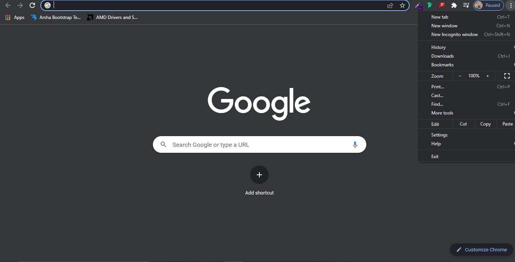Expand the Help submenu
Screen dimensions: 515x262
pos(466,144)
